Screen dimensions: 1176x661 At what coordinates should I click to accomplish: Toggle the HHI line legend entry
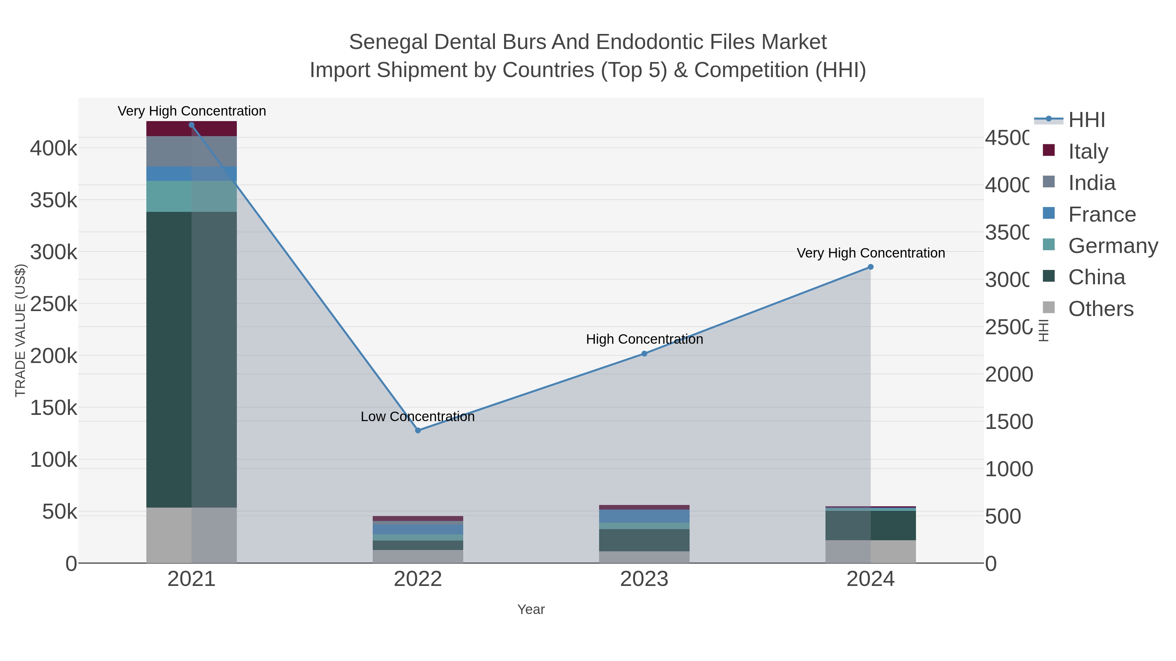pyautogui.click(x=1069, y=120)
